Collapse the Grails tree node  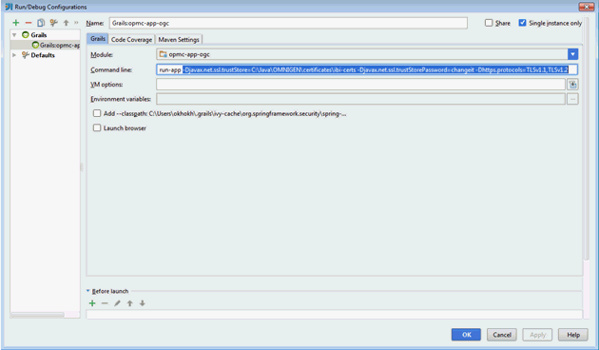click(x=14, y=35)
